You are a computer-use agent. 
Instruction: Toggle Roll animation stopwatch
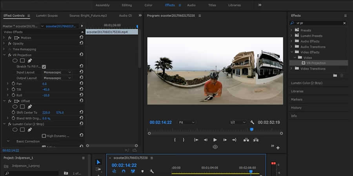13,95
